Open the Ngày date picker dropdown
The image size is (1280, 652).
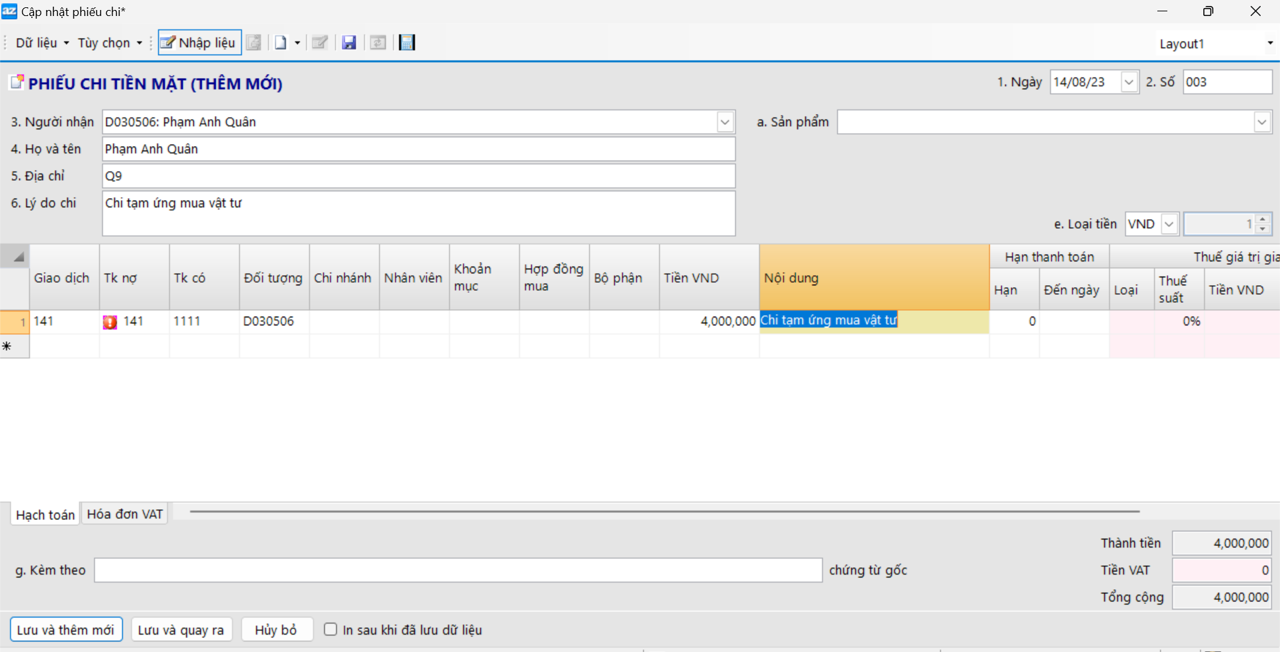[x=1129, y=82]
